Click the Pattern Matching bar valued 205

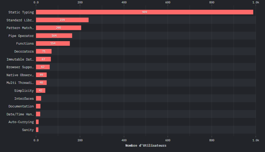pos(58,28)
